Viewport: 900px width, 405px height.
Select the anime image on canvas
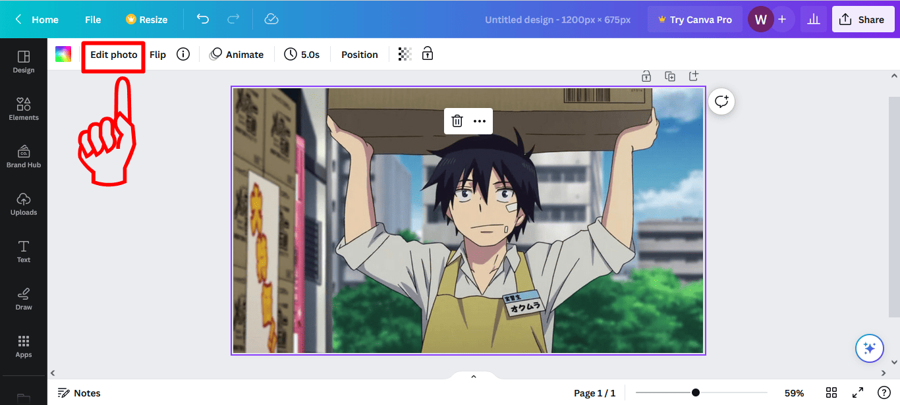tap(468, 221)
